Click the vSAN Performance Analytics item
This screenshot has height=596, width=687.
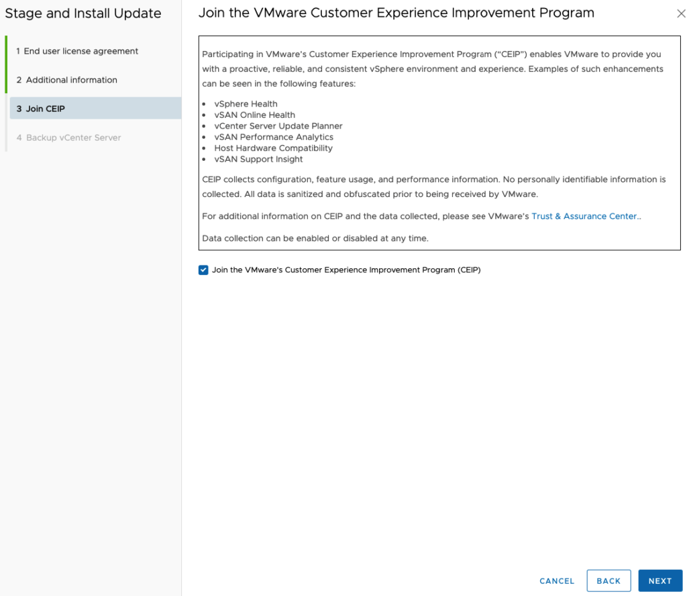point(274,137)
